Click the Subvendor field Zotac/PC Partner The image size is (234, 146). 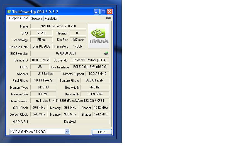coord(89,60)
